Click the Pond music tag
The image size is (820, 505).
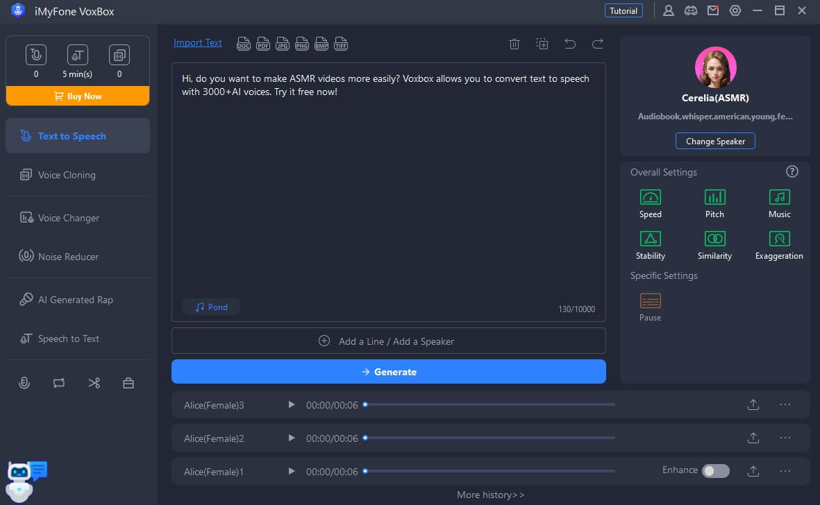pyautogui.click(x=211, y=307)
